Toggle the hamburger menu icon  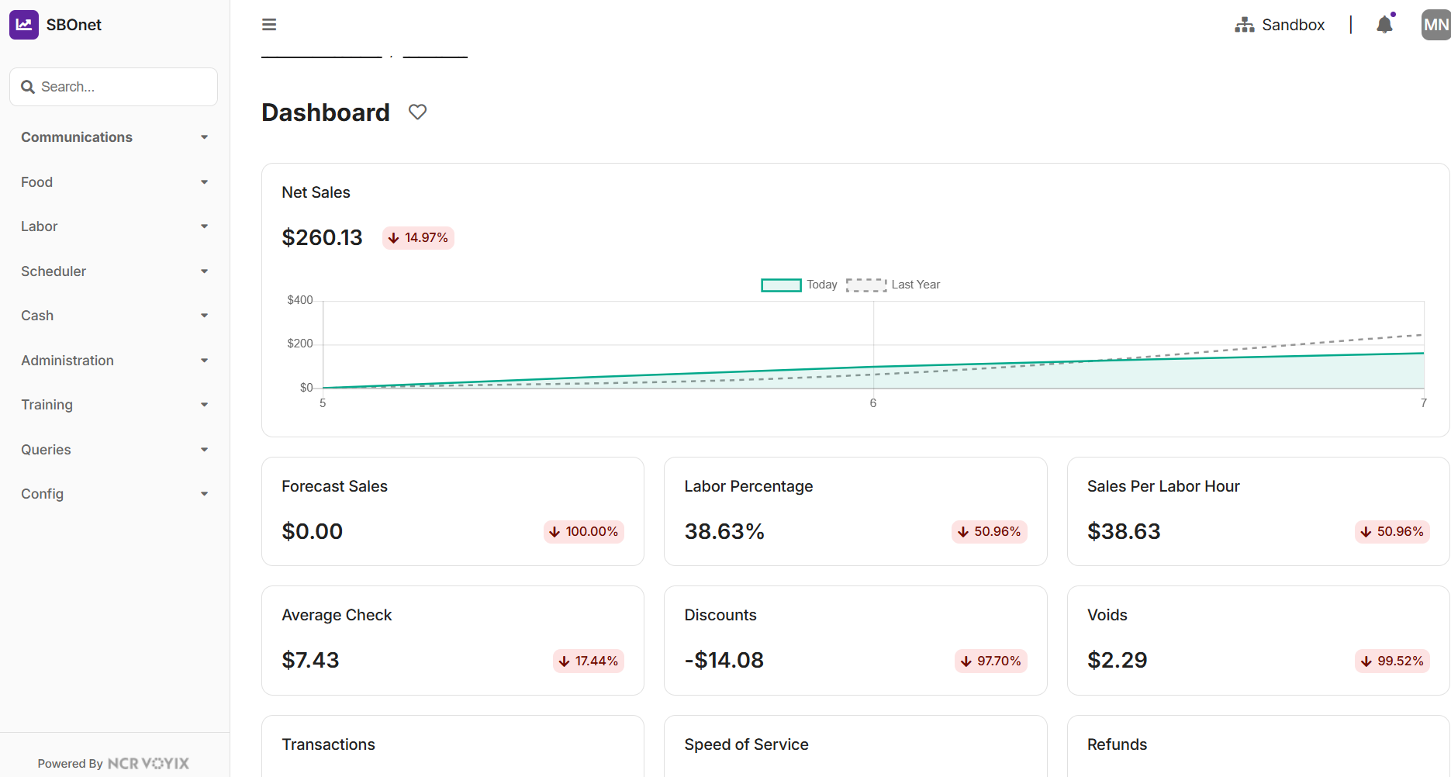pyautogui.click(x=269, y=25)
